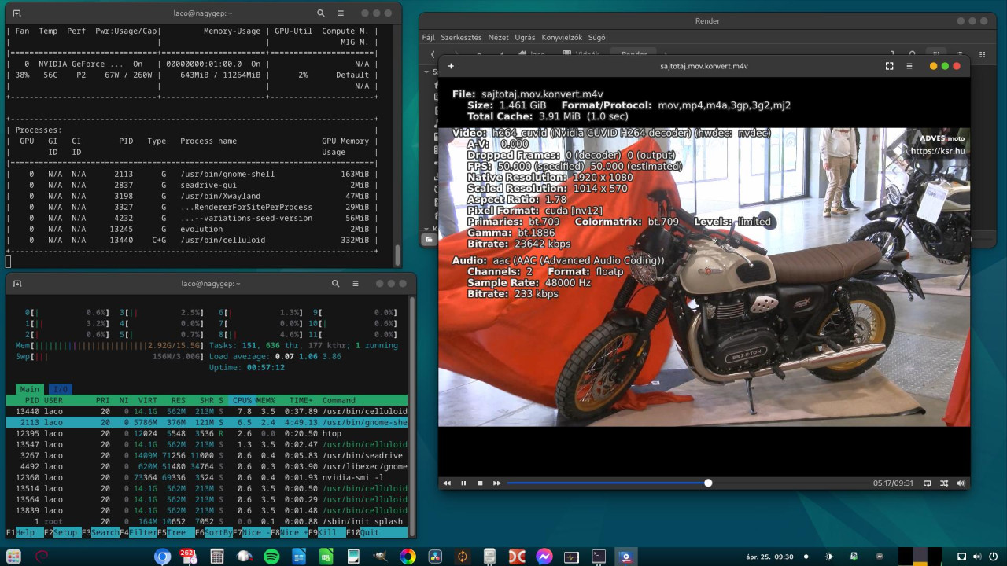Viewport: 1007px width, 566px height.
Task: Click the video seek bar knob
Action: pyautogui.click(x=708, y=483)
